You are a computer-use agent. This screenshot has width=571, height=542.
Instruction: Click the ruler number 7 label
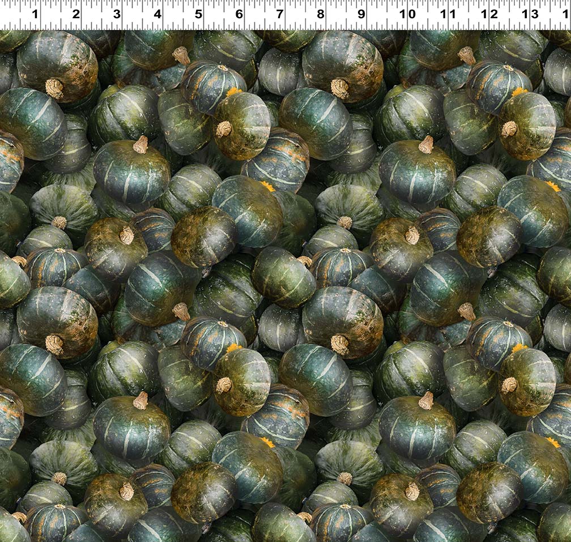point(280,15)
